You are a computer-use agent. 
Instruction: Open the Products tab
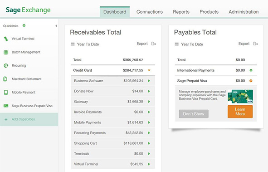pyautogui.click(x=209, y=12)
